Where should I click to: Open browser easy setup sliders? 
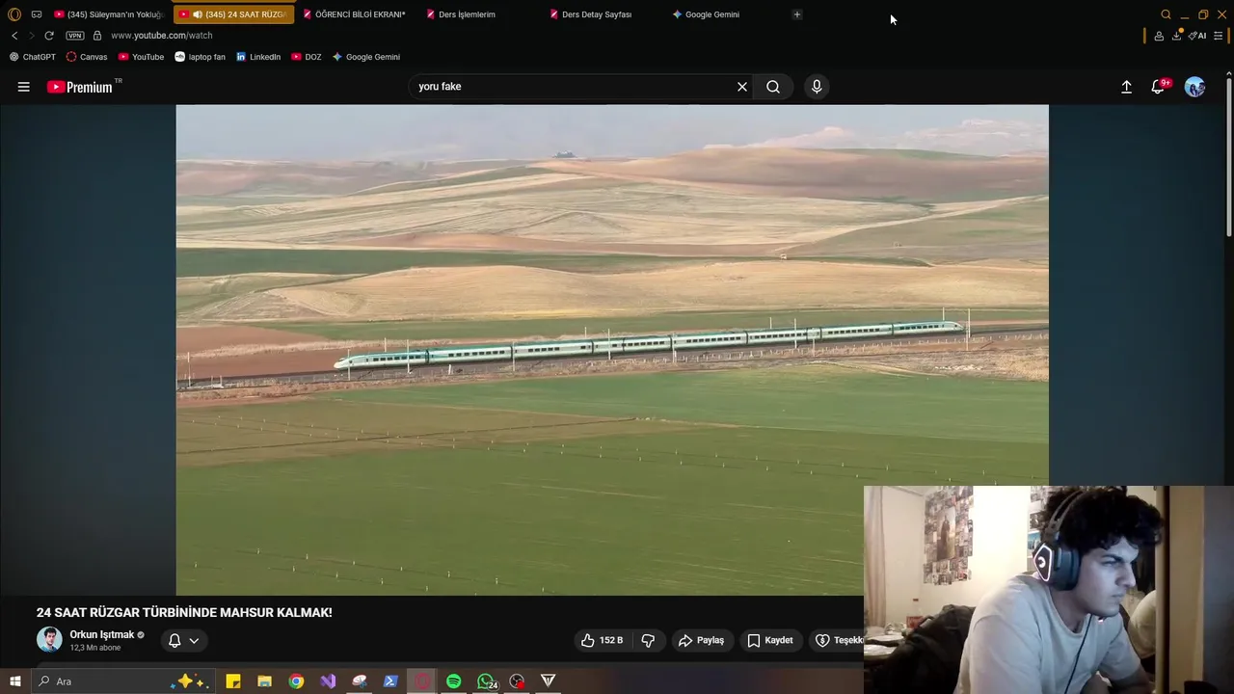(x=1218, y=36)
